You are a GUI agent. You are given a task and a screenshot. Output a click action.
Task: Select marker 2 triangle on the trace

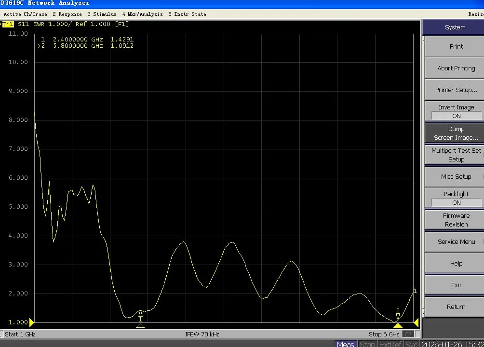(398, 317)
